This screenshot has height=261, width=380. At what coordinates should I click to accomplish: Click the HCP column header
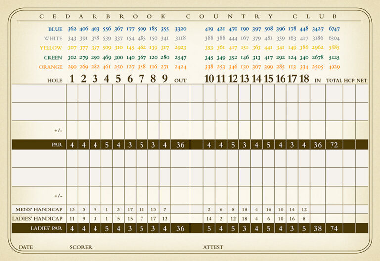pyautogui.click(x=349, y=80)
